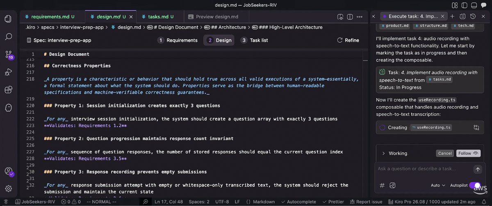Open the chat task list icon
This screenshot has width=492, height=206.
[x=462, y=16]
